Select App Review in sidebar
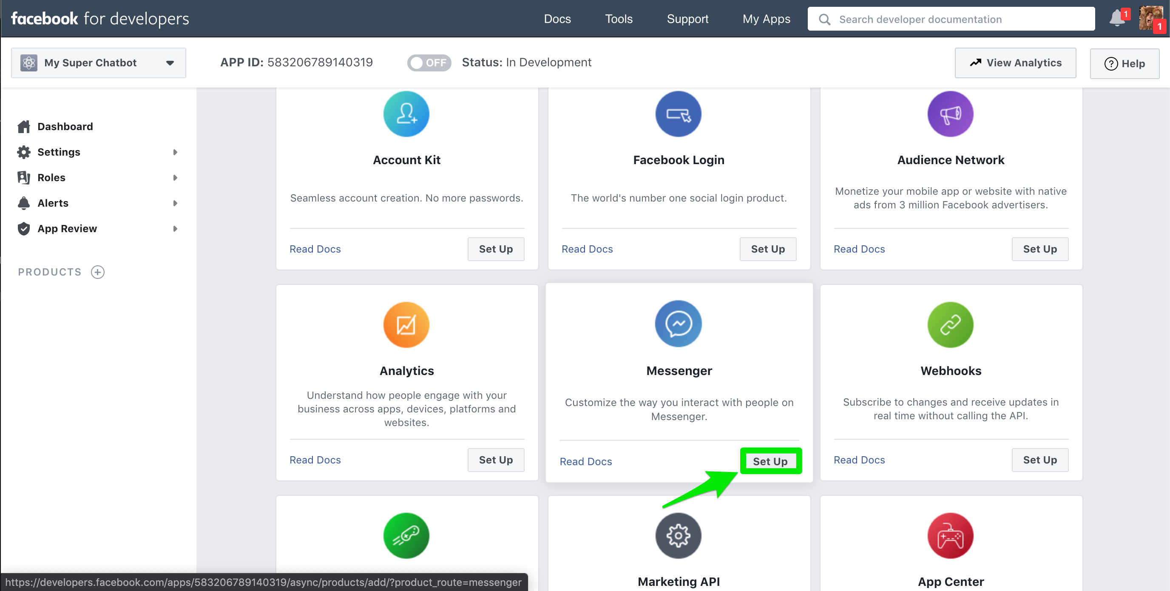Screen dimensions: 1170x591 point(67,228)
